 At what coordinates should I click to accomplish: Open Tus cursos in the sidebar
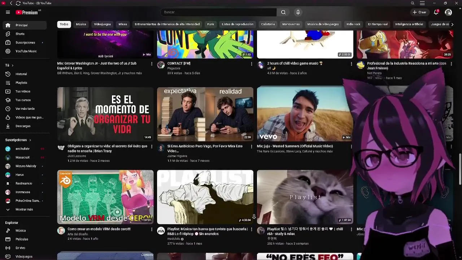(25, 100)
